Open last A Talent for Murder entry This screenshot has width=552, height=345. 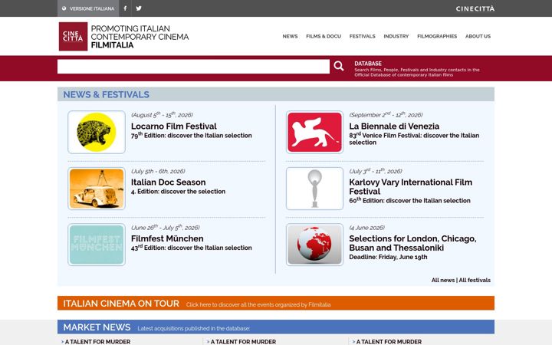pyautogui.click(x=389, y=341)
